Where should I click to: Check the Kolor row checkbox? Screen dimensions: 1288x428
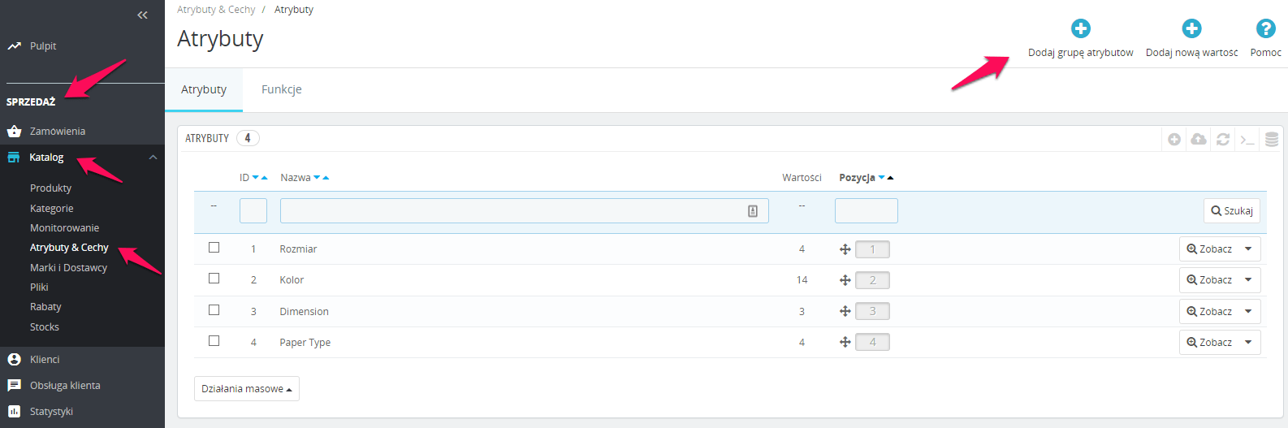[x=214, y=279]
